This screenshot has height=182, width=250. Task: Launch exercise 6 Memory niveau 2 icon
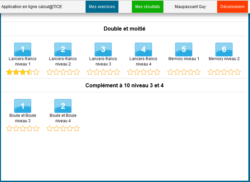[224, 49]
